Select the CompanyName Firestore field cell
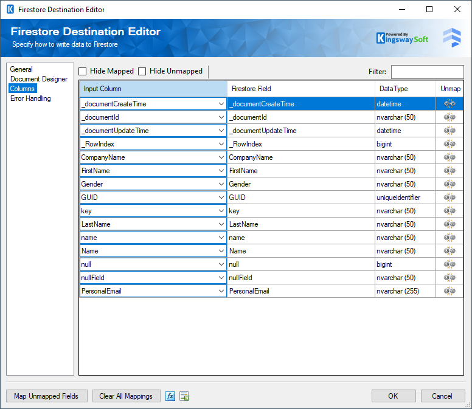Image resolution: width=472 pixels, height=409 pixels. [x=301, y=157]
